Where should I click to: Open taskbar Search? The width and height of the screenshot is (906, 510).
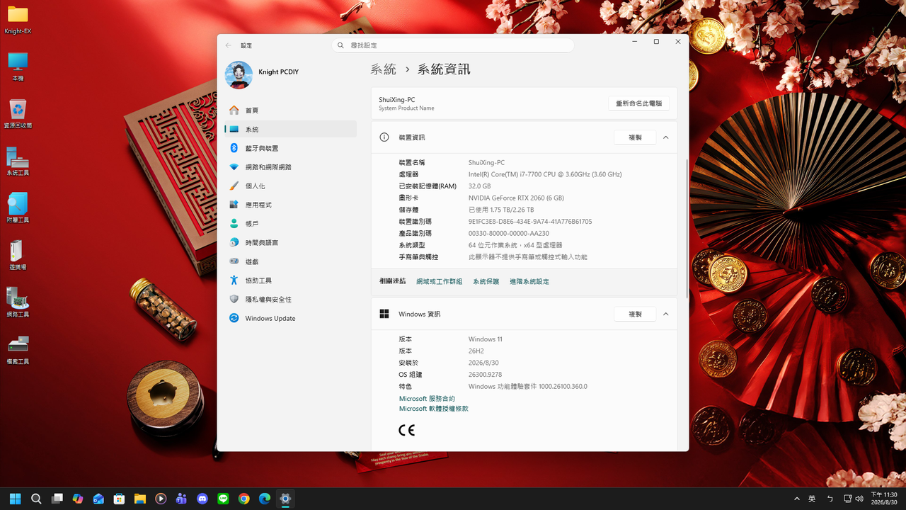coord(36,499)
